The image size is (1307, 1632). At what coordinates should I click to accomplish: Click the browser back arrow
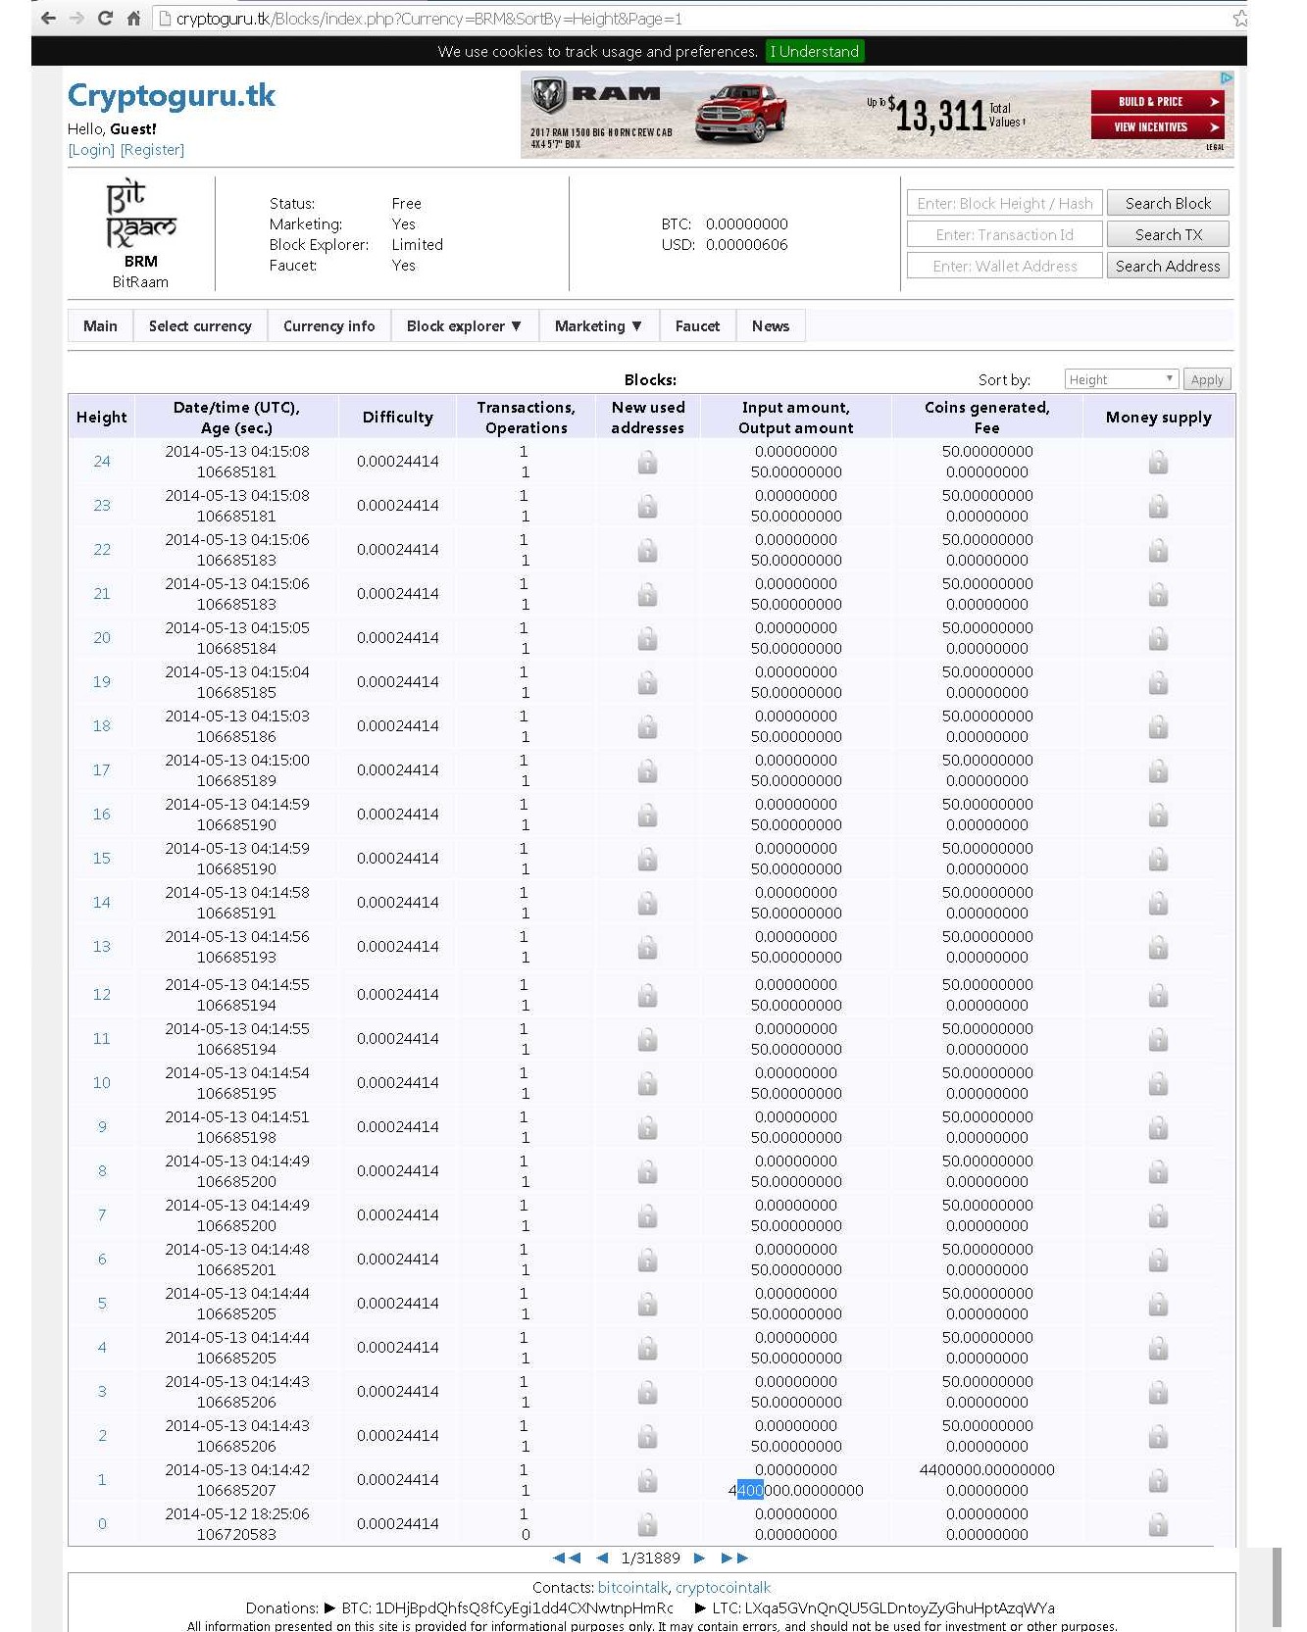click(x=48, y=18)
